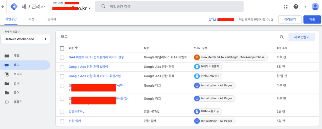This screenshot has height=129, width=322.
Task: Click the search magnifier in 작업공간 검색 bar
Action: click(103, 7)
